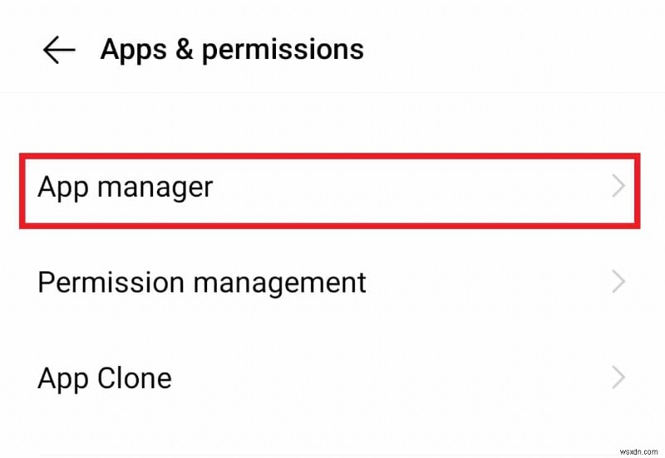Click the Apps & permissions page title

pos(232,50)
